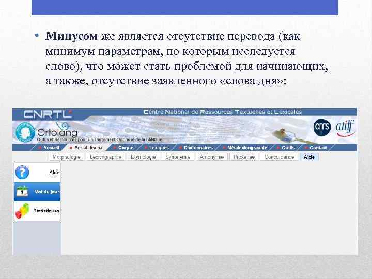Screen dimensions: 372x279
Task: Switch to the Proxémie tab
Action: coord(244,157)
